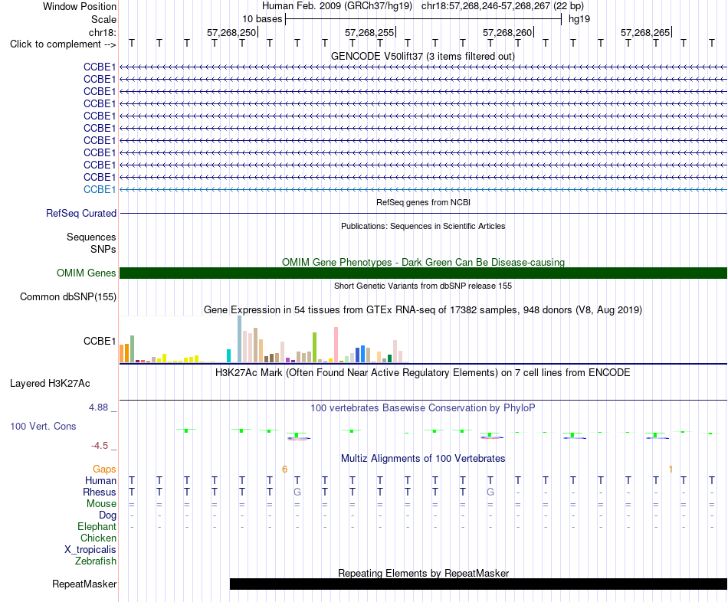Click the 'Click to complement -->' base label

coord(63,44)
